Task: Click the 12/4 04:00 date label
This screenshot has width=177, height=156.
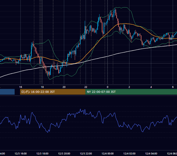Action: (151, 153)
